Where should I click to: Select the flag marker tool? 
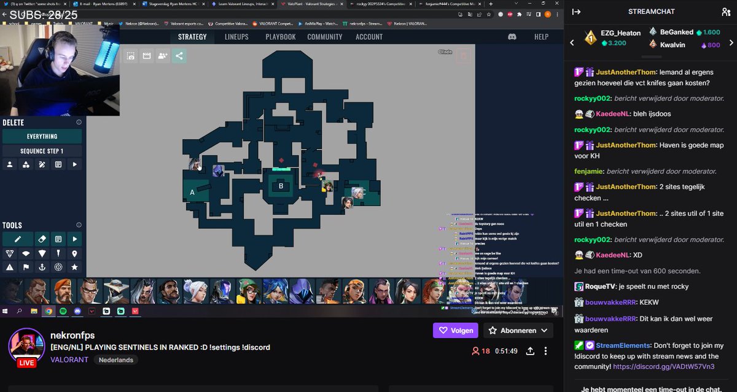26,267
